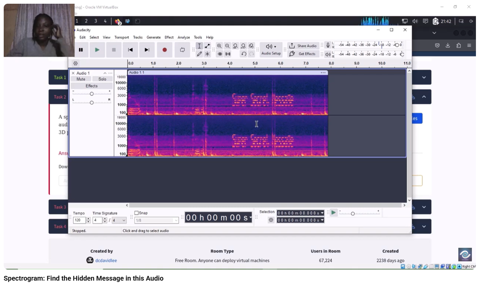Image resolution: width=480 pixels, height=283 pixels.
Task: Stop playback with the Stop button
Action: point(114,50)
